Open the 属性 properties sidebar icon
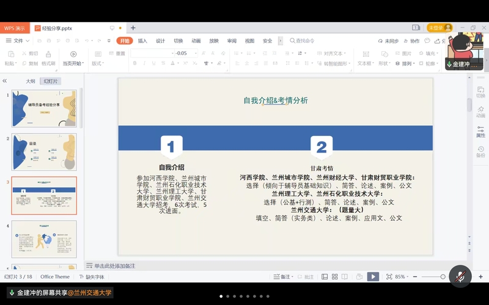Screen dimensions: 489x305 (480, 131)
